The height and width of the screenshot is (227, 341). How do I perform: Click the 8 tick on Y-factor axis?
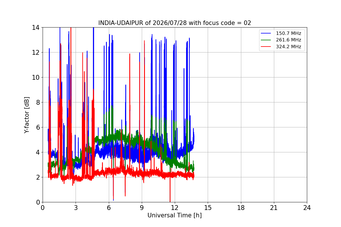[x=38, y=102]
